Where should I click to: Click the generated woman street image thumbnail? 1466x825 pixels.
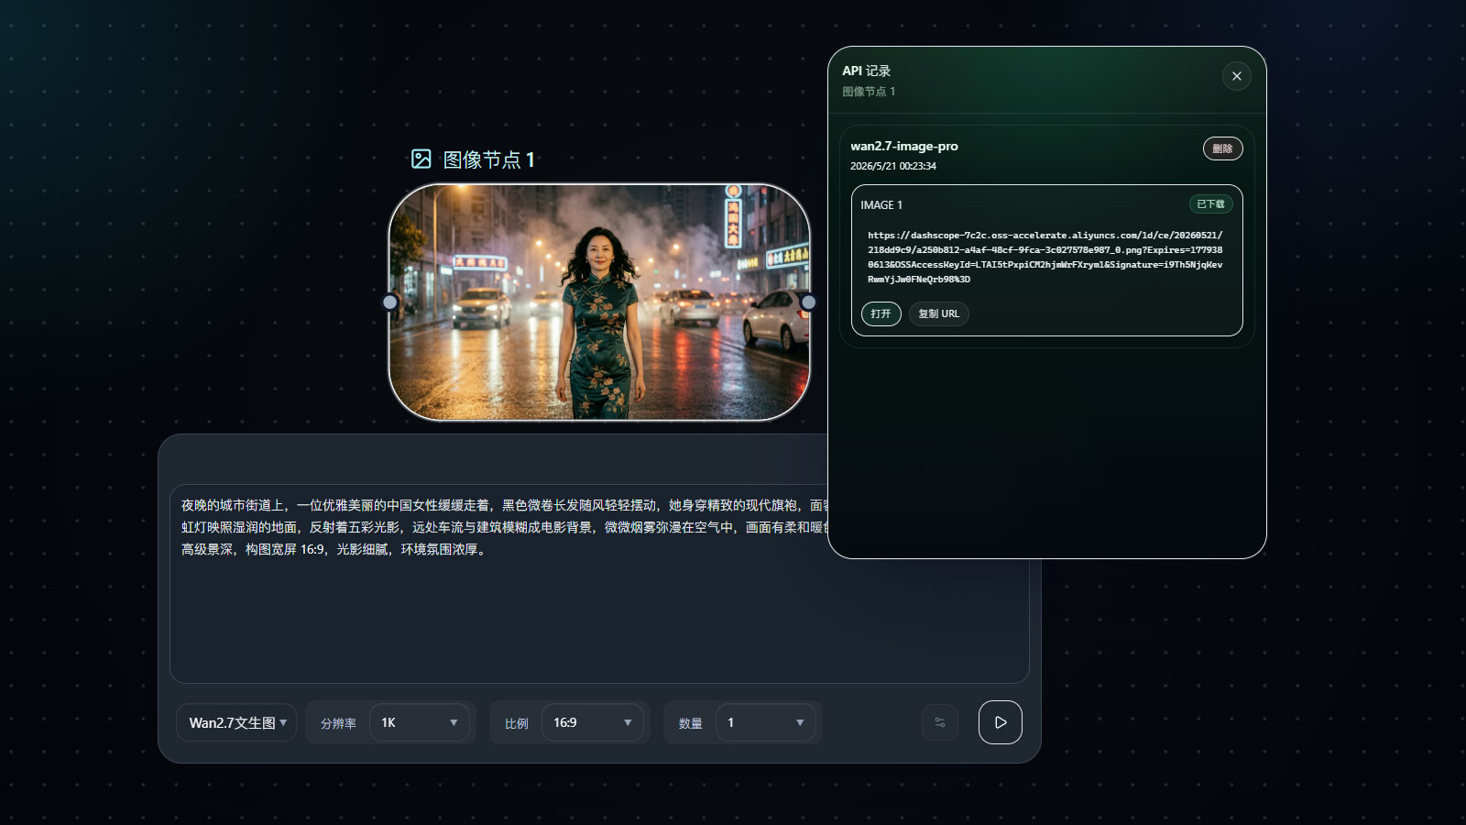pyautogui.click(x=599, y=302)
